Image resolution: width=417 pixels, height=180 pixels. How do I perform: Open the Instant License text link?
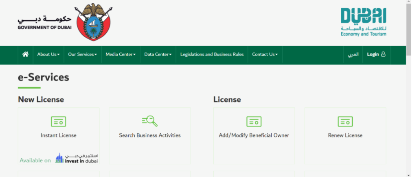point(58,135)
